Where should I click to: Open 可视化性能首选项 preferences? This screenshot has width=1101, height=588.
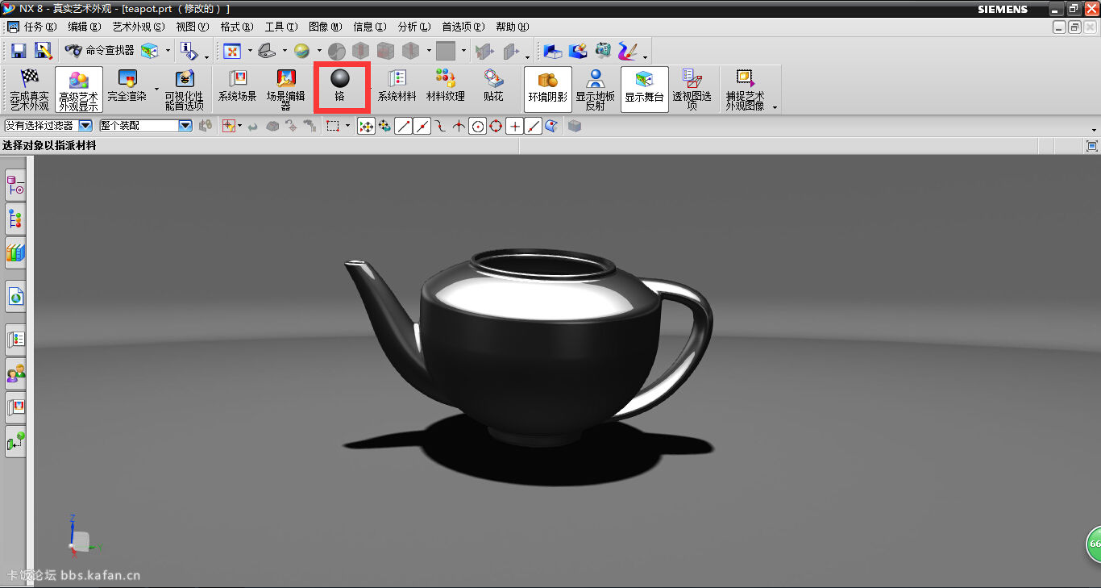point(185,89)
